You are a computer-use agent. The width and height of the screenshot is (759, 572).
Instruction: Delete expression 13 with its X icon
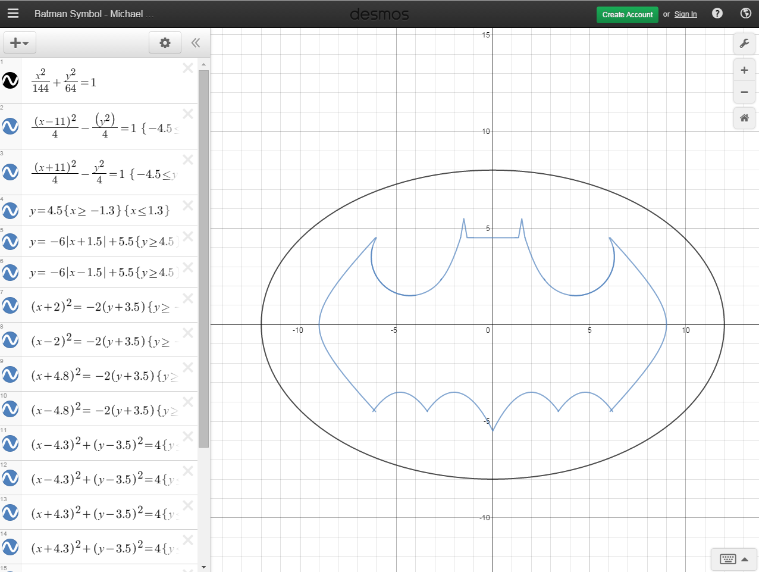point(188,505)
